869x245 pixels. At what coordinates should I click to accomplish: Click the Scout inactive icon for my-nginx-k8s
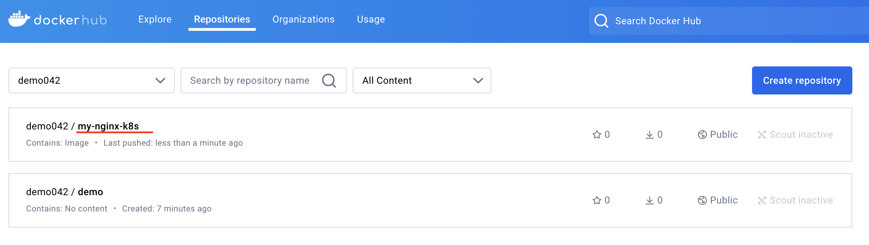(x=762, y=135)
